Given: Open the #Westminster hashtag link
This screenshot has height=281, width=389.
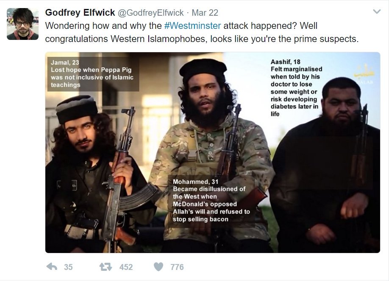Looking at the screenshot, I should [192, 25].
